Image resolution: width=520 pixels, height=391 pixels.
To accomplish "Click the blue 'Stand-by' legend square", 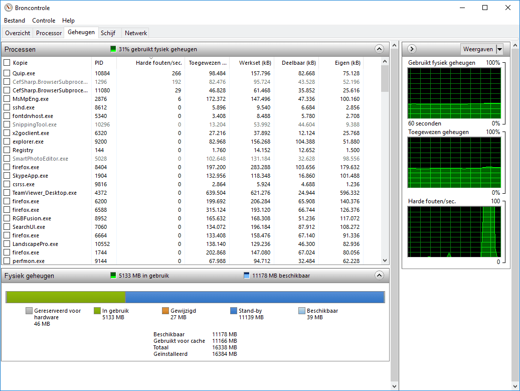I will [234, 311].
